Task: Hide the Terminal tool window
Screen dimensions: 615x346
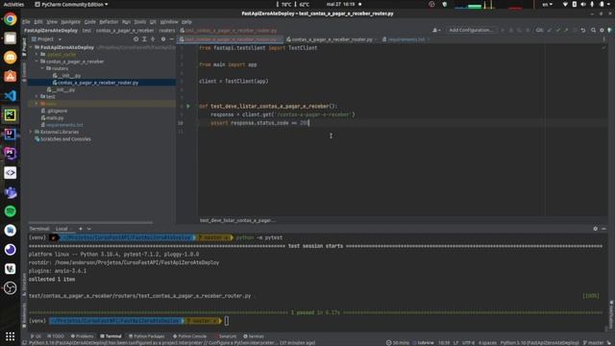Action: (x=604, y=229)
